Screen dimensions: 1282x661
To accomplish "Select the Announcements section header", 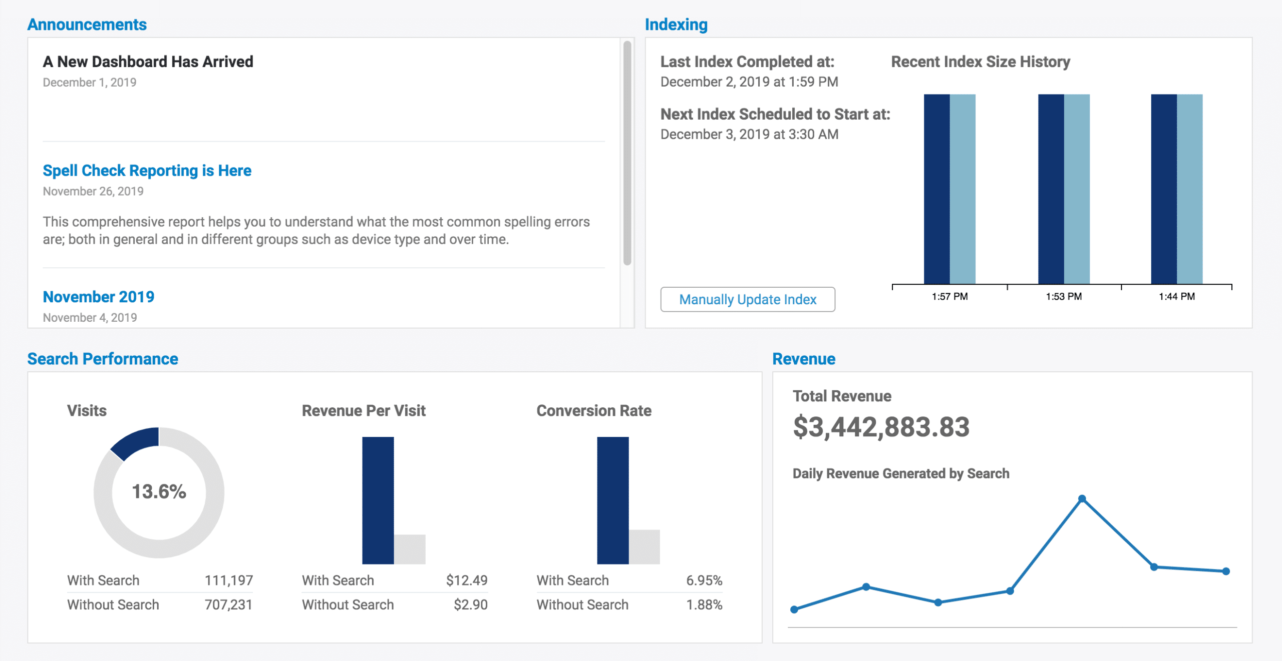I will [87, 24].
